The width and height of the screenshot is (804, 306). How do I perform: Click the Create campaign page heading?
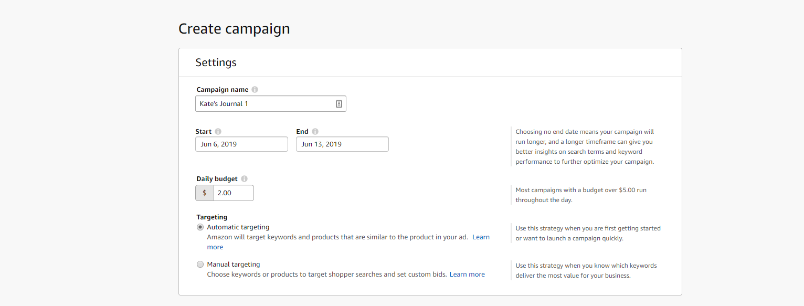tap(234, 29)
